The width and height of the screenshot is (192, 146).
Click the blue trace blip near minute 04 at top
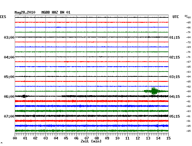[58, 27]
